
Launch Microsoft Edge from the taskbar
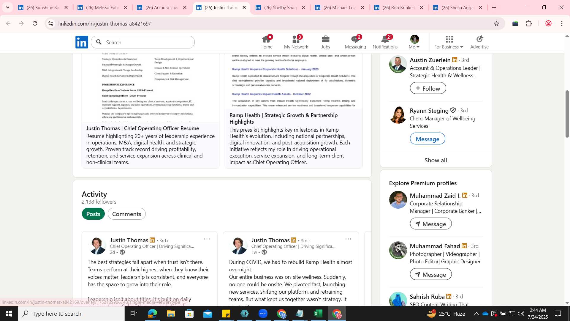(152, 314)
